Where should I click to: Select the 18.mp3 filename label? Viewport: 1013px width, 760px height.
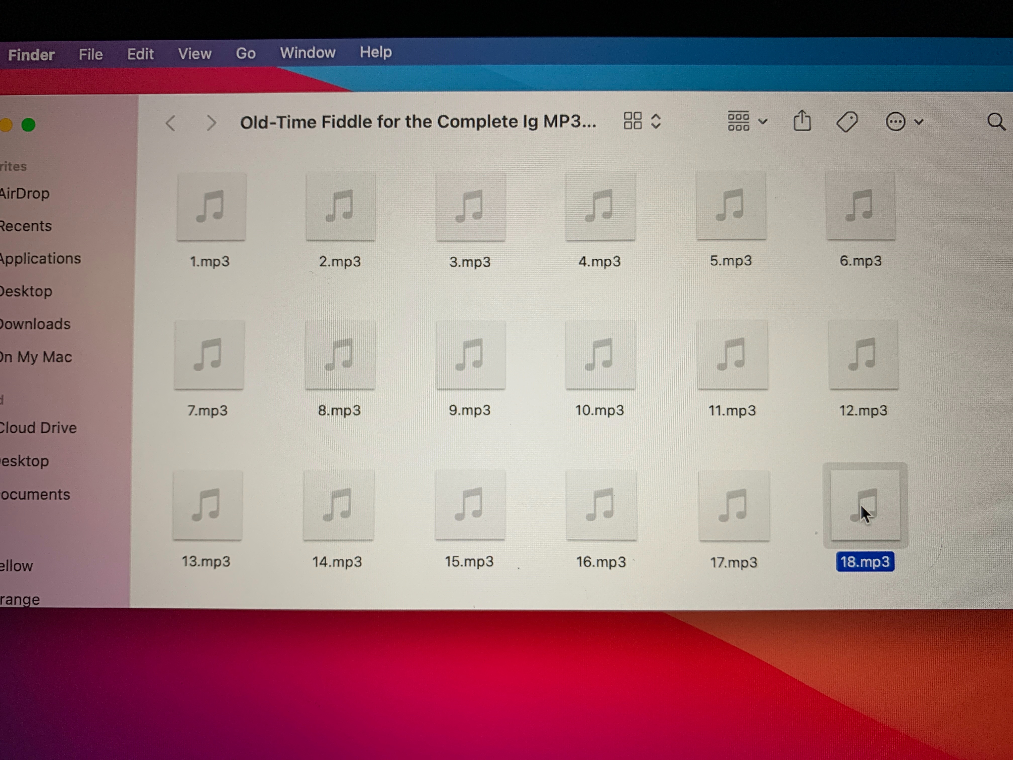point(865,562)
